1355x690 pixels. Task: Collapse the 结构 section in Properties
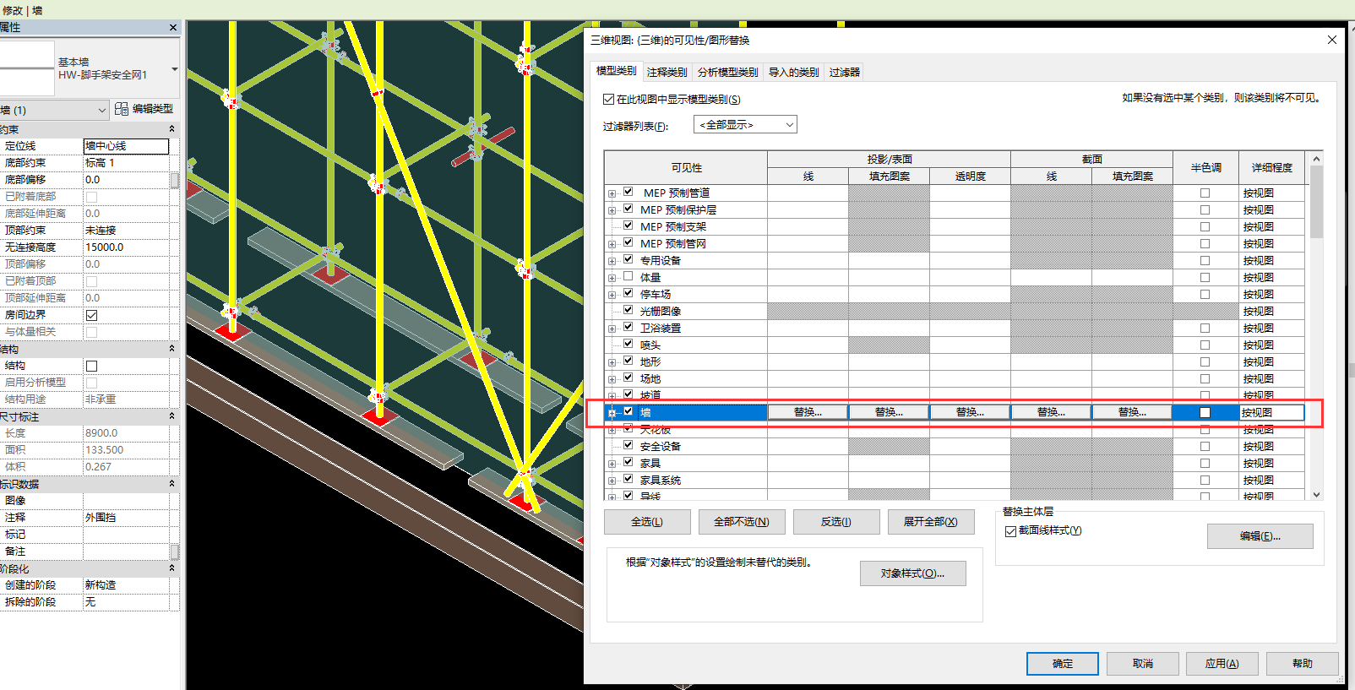172,349
